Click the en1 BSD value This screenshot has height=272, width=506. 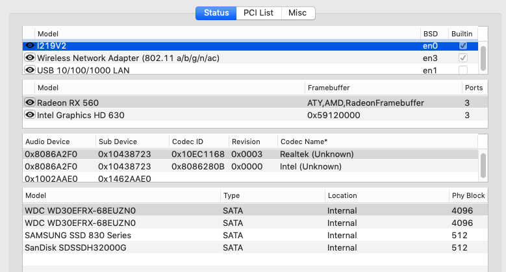point(430,70)
